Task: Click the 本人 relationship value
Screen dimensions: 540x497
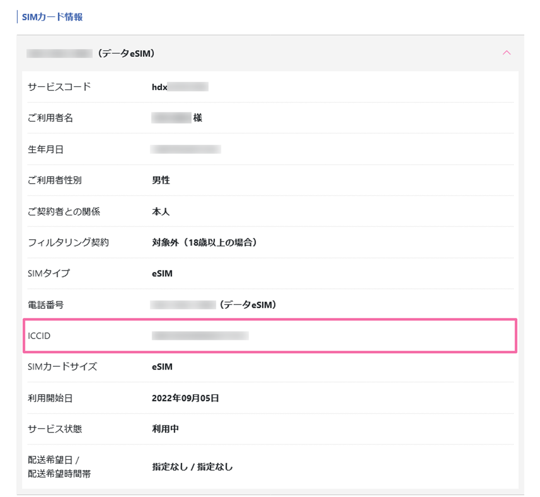Action: point(161,211)
